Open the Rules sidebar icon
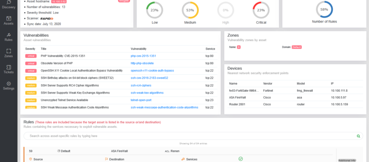This screenshot has height=162, width=369. coord(9,35)
